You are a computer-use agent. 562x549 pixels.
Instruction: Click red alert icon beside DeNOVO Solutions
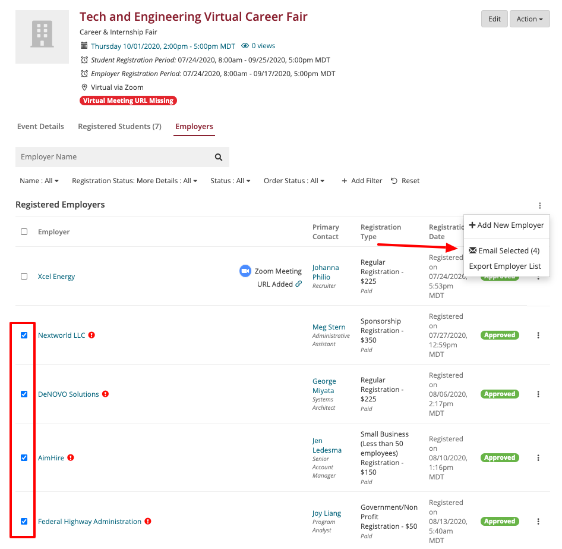click(105, 394)
